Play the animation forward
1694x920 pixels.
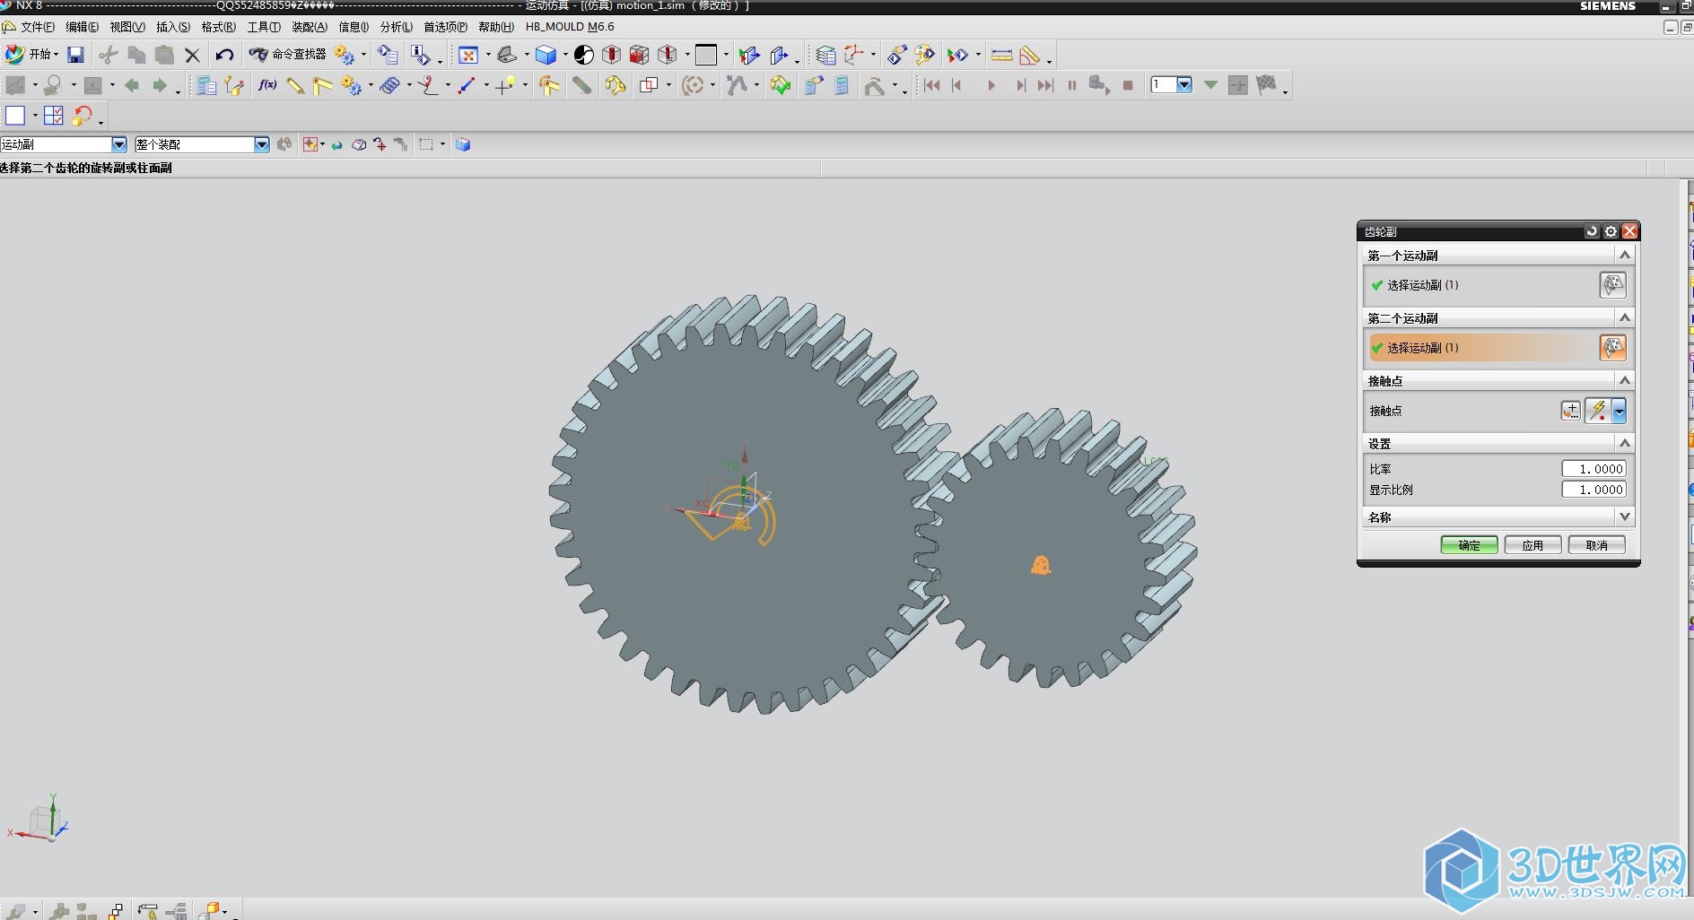(x=991, y=85)
